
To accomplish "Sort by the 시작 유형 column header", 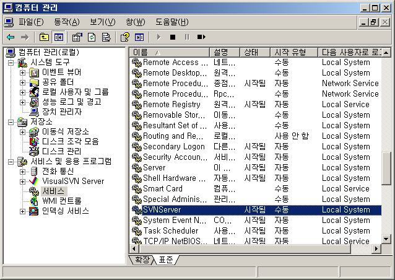I will point(294,53).
